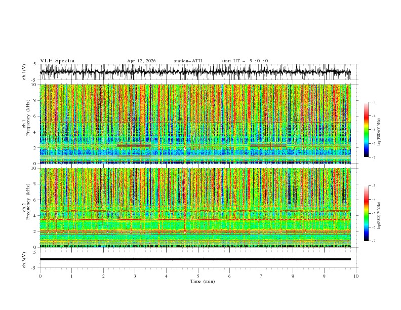Screen dimensions: 401x310
Task: Click the '6' kHz tick on ch.2 frequency axis
Action: (35, 200)
